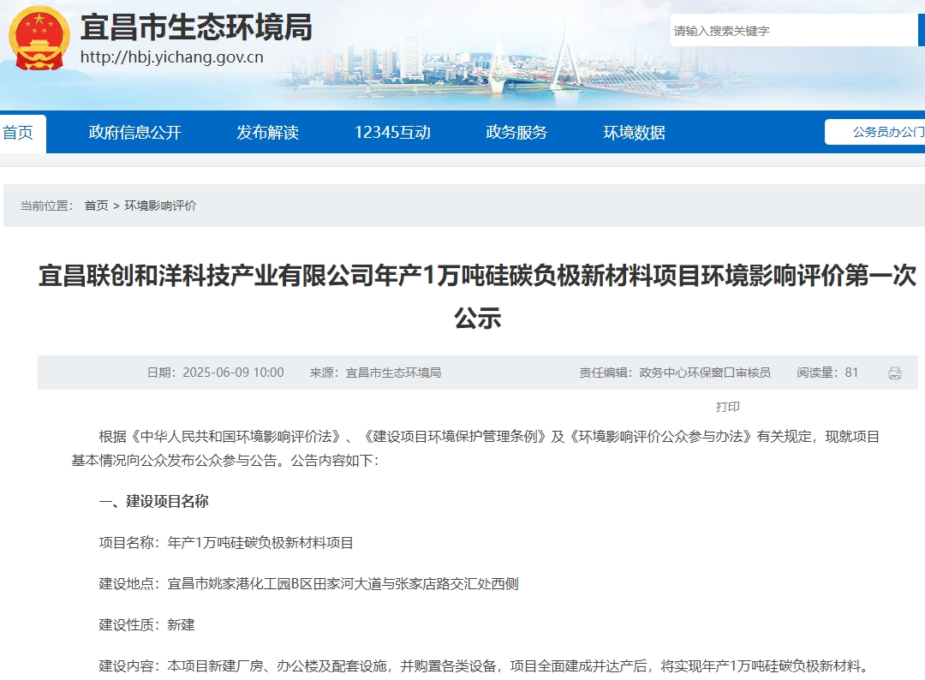Screen dimensions: 925x680
Task: Click the national emblem logo in the header
Action: click(x=35, y=40)
